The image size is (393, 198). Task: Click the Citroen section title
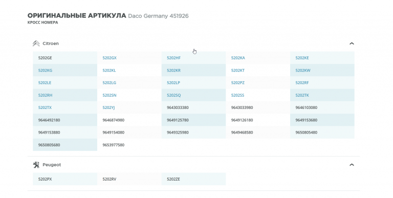[x=51, y=43]
